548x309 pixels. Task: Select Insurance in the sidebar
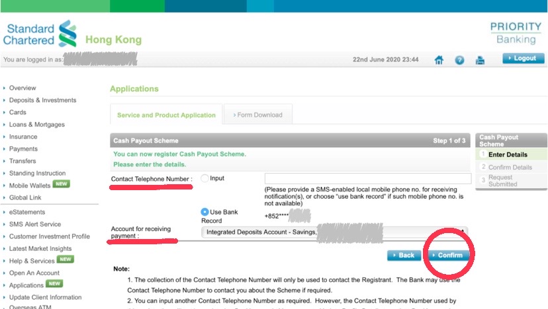[23, 137]
